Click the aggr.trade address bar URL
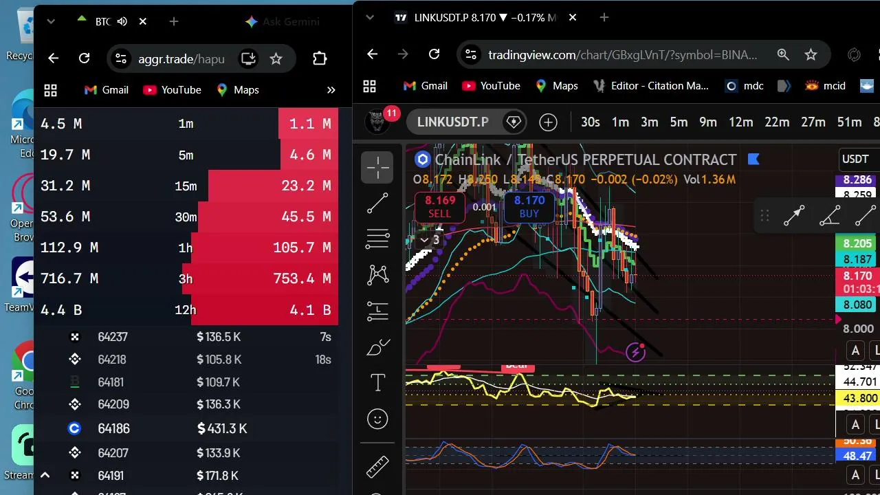This screenshot has height=495, width=880. 181,58
